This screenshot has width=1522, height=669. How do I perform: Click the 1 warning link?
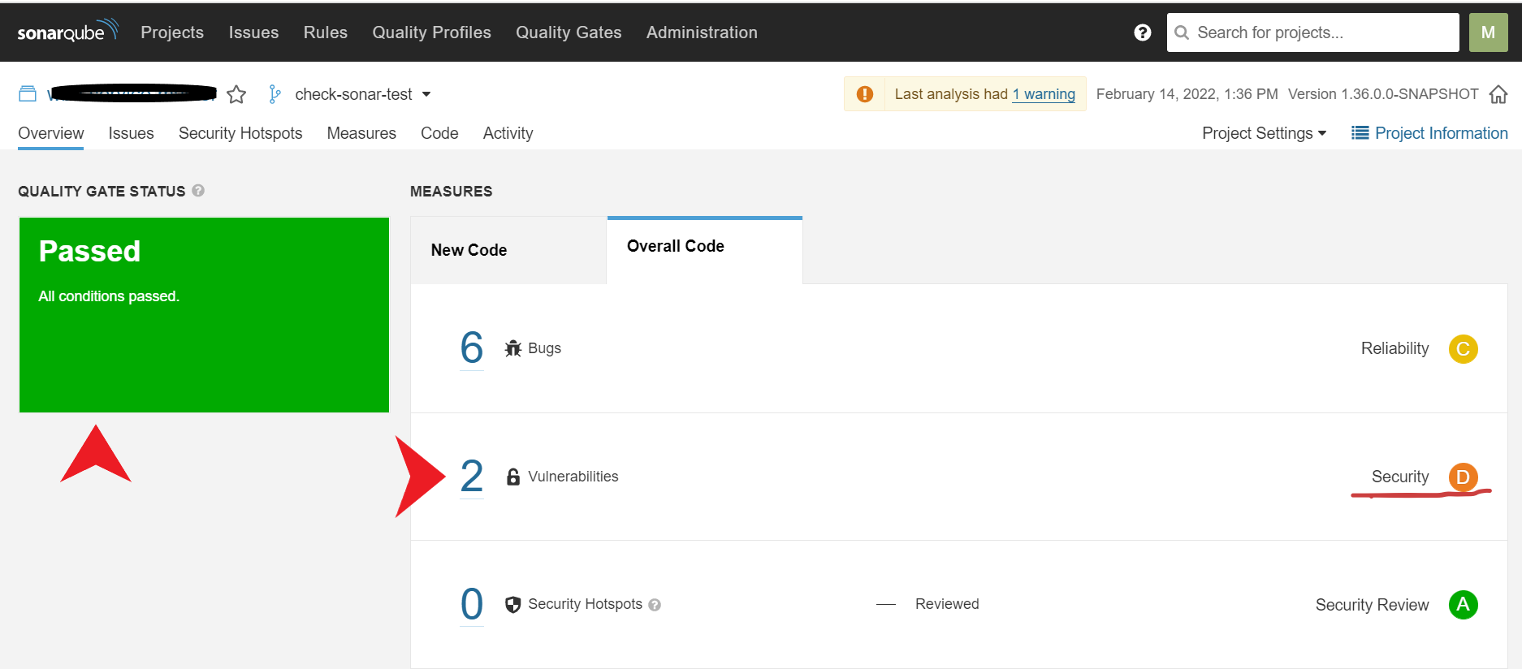1044,94
